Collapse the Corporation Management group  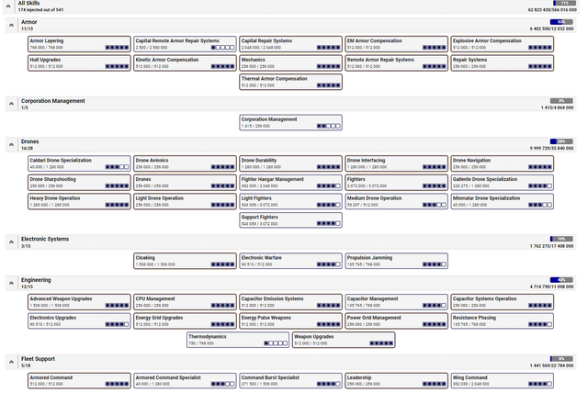(11, 104)
